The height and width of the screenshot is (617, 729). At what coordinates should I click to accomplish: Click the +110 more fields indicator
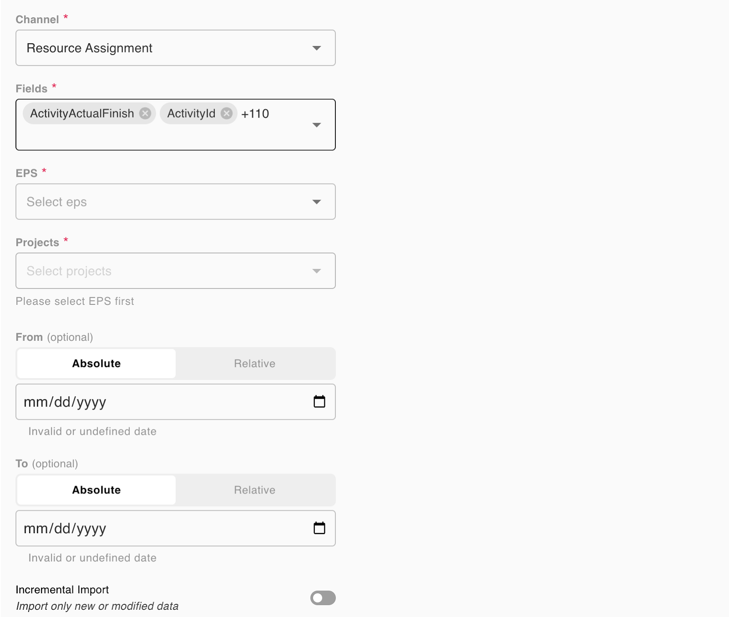255,114
